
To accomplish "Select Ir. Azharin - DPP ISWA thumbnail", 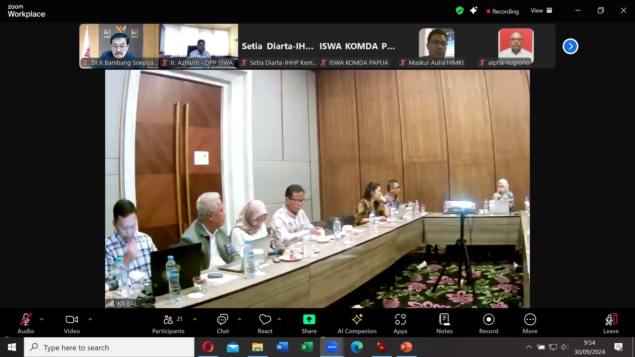I will [198, 46].
